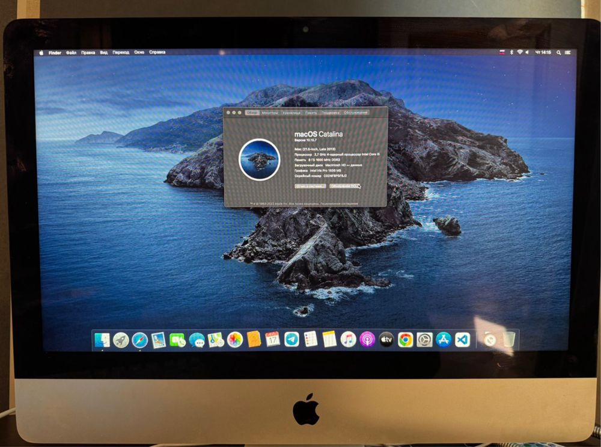
Task: Click the iMac 21.5-inch Late 2013 line
Action: tap(315, 149)
